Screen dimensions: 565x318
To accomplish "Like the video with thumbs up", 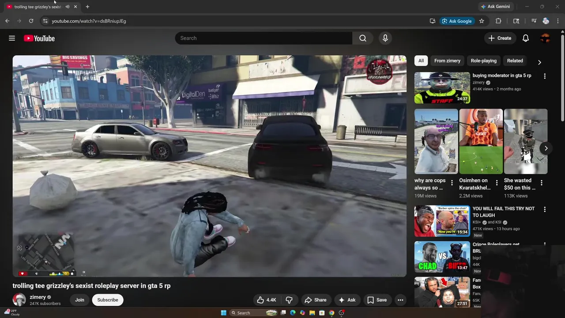I will click(x=267, y=300).
